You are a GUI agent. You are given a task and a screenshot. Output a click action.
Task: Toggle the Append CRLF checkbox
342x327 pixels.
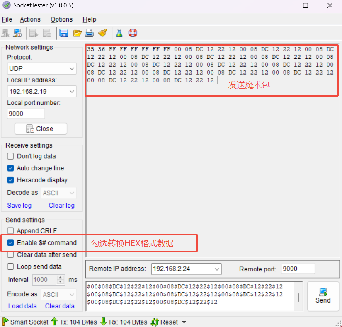pyautogui.click(x=11, y=231)
